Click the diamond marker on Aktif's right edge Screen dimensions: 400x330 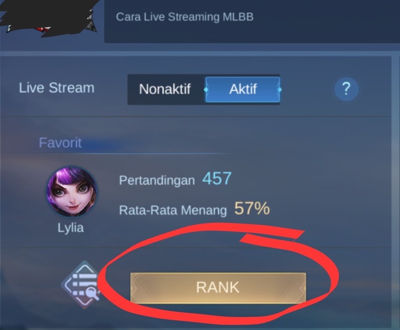[x=279, y=89]
